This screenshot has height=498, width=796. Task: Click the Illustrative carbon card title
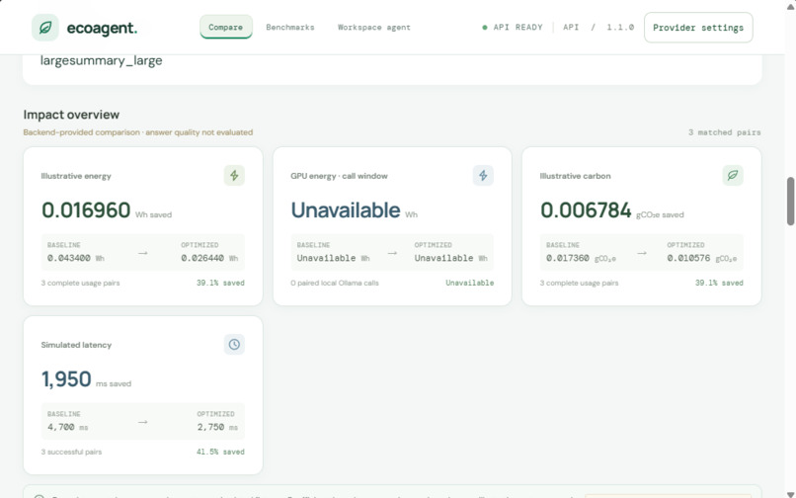575,176
